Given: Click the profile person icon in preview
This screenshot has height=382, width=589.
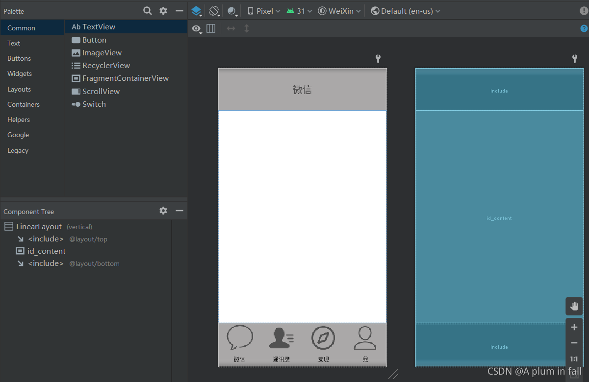Looking at the screenshot, I should [x=365, y=338].
